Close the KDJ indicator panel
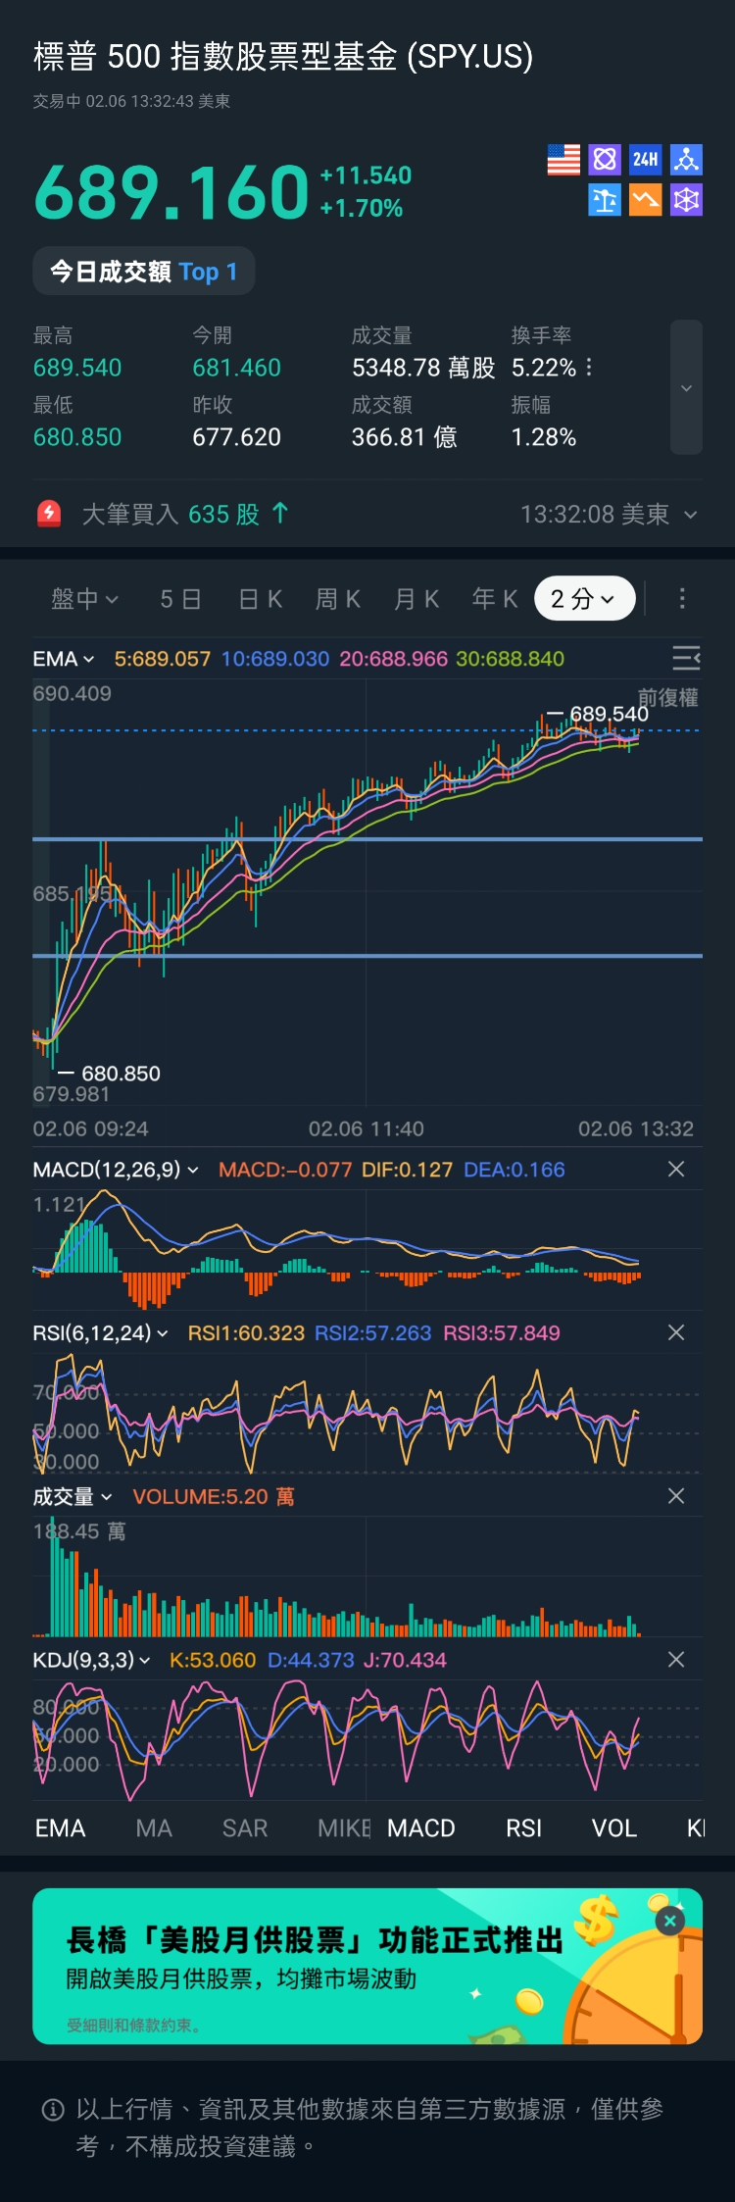This screenshot has width=735, height=2202. point(675,1659)
